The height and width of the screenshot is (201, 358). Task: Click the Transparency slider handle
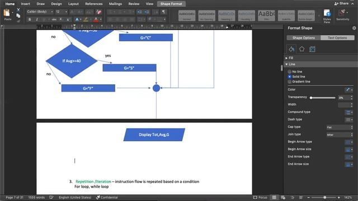(311, 98)
